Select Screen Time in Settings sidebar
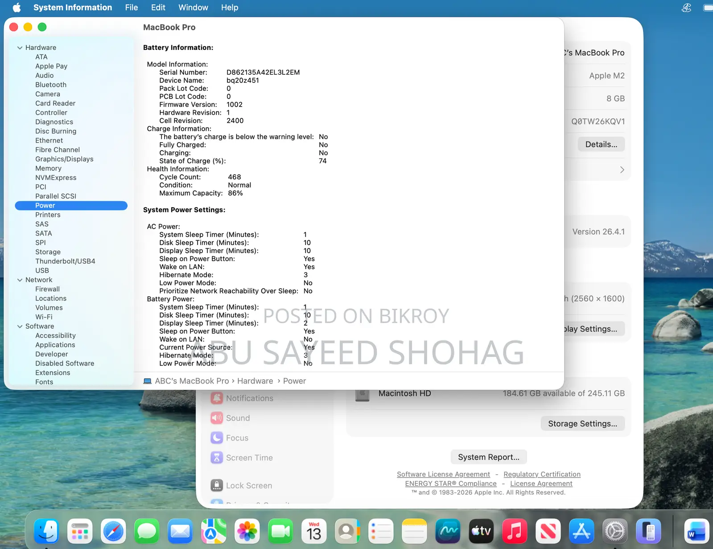The height and width of the screenshot is (549, 713). click(x=249, y=458)
